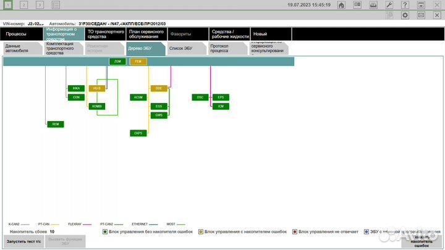Image resolution: width=445 pixels, height=250 pixels.
Task: Click the KOMBI control unit node
Action: (x=96, y=106)
